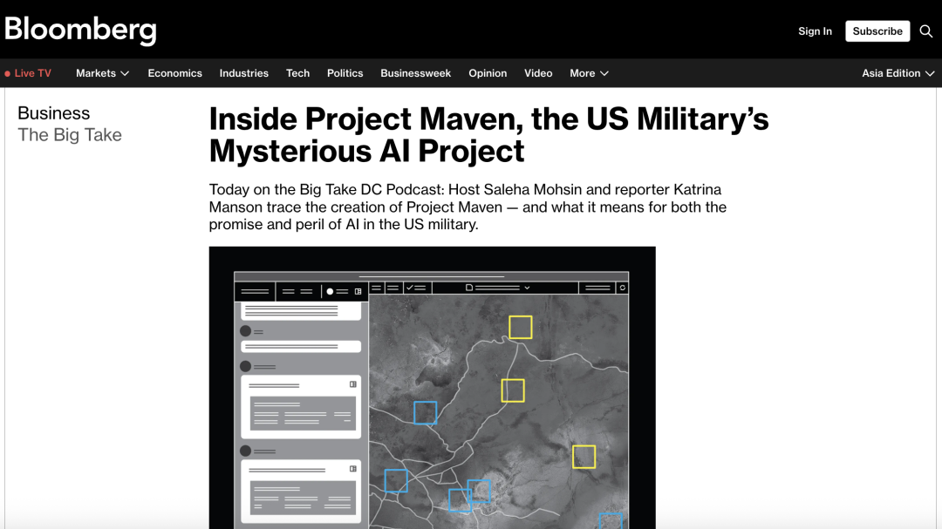Click the article summary paragraph text

pos(468,207)
